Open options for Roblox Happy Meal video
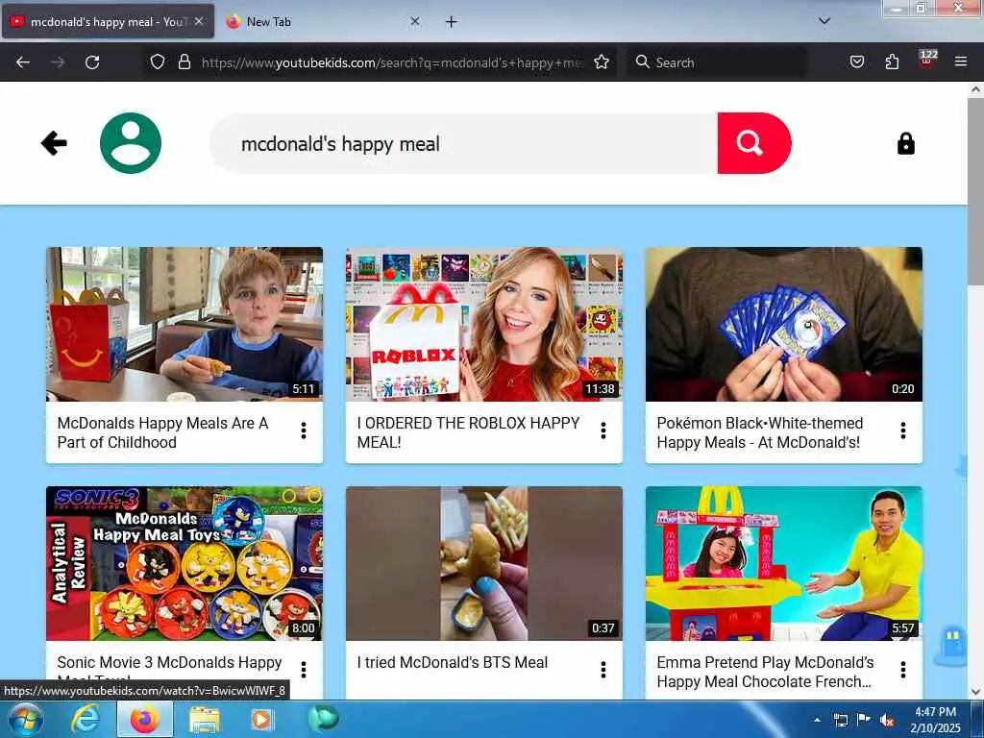984x738 pixels. click(x=603, y=430)
